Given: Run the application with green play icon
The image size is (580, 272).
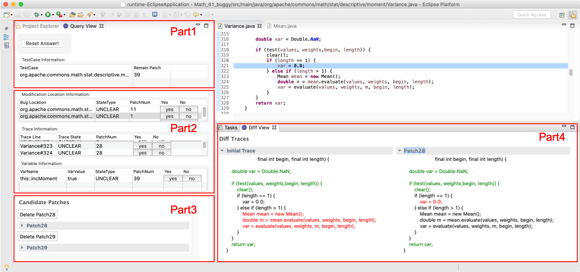Looking at the screenshot, I should coord(48,15).
